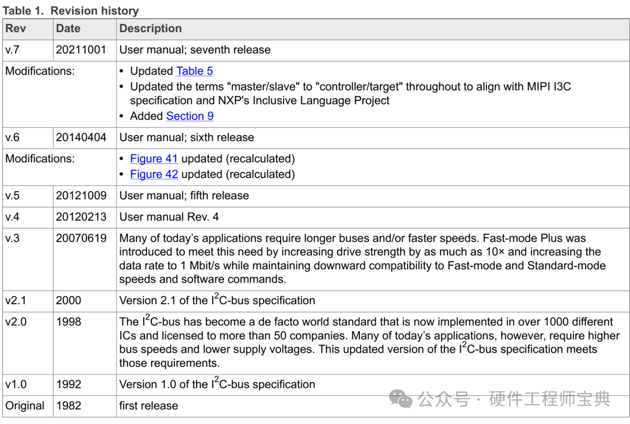This screenshot has width=630, height=424.
Task: Select the date 20211001 cell
Action: pos(85,50)
